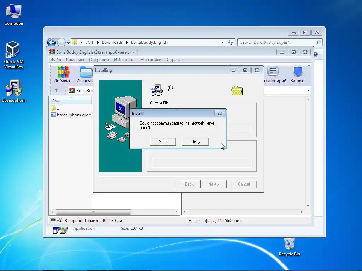Viewport: 362px width, 271px height.
Task: Click the VM1 breadcrumb in Explorer
Action: click(89, 42)
